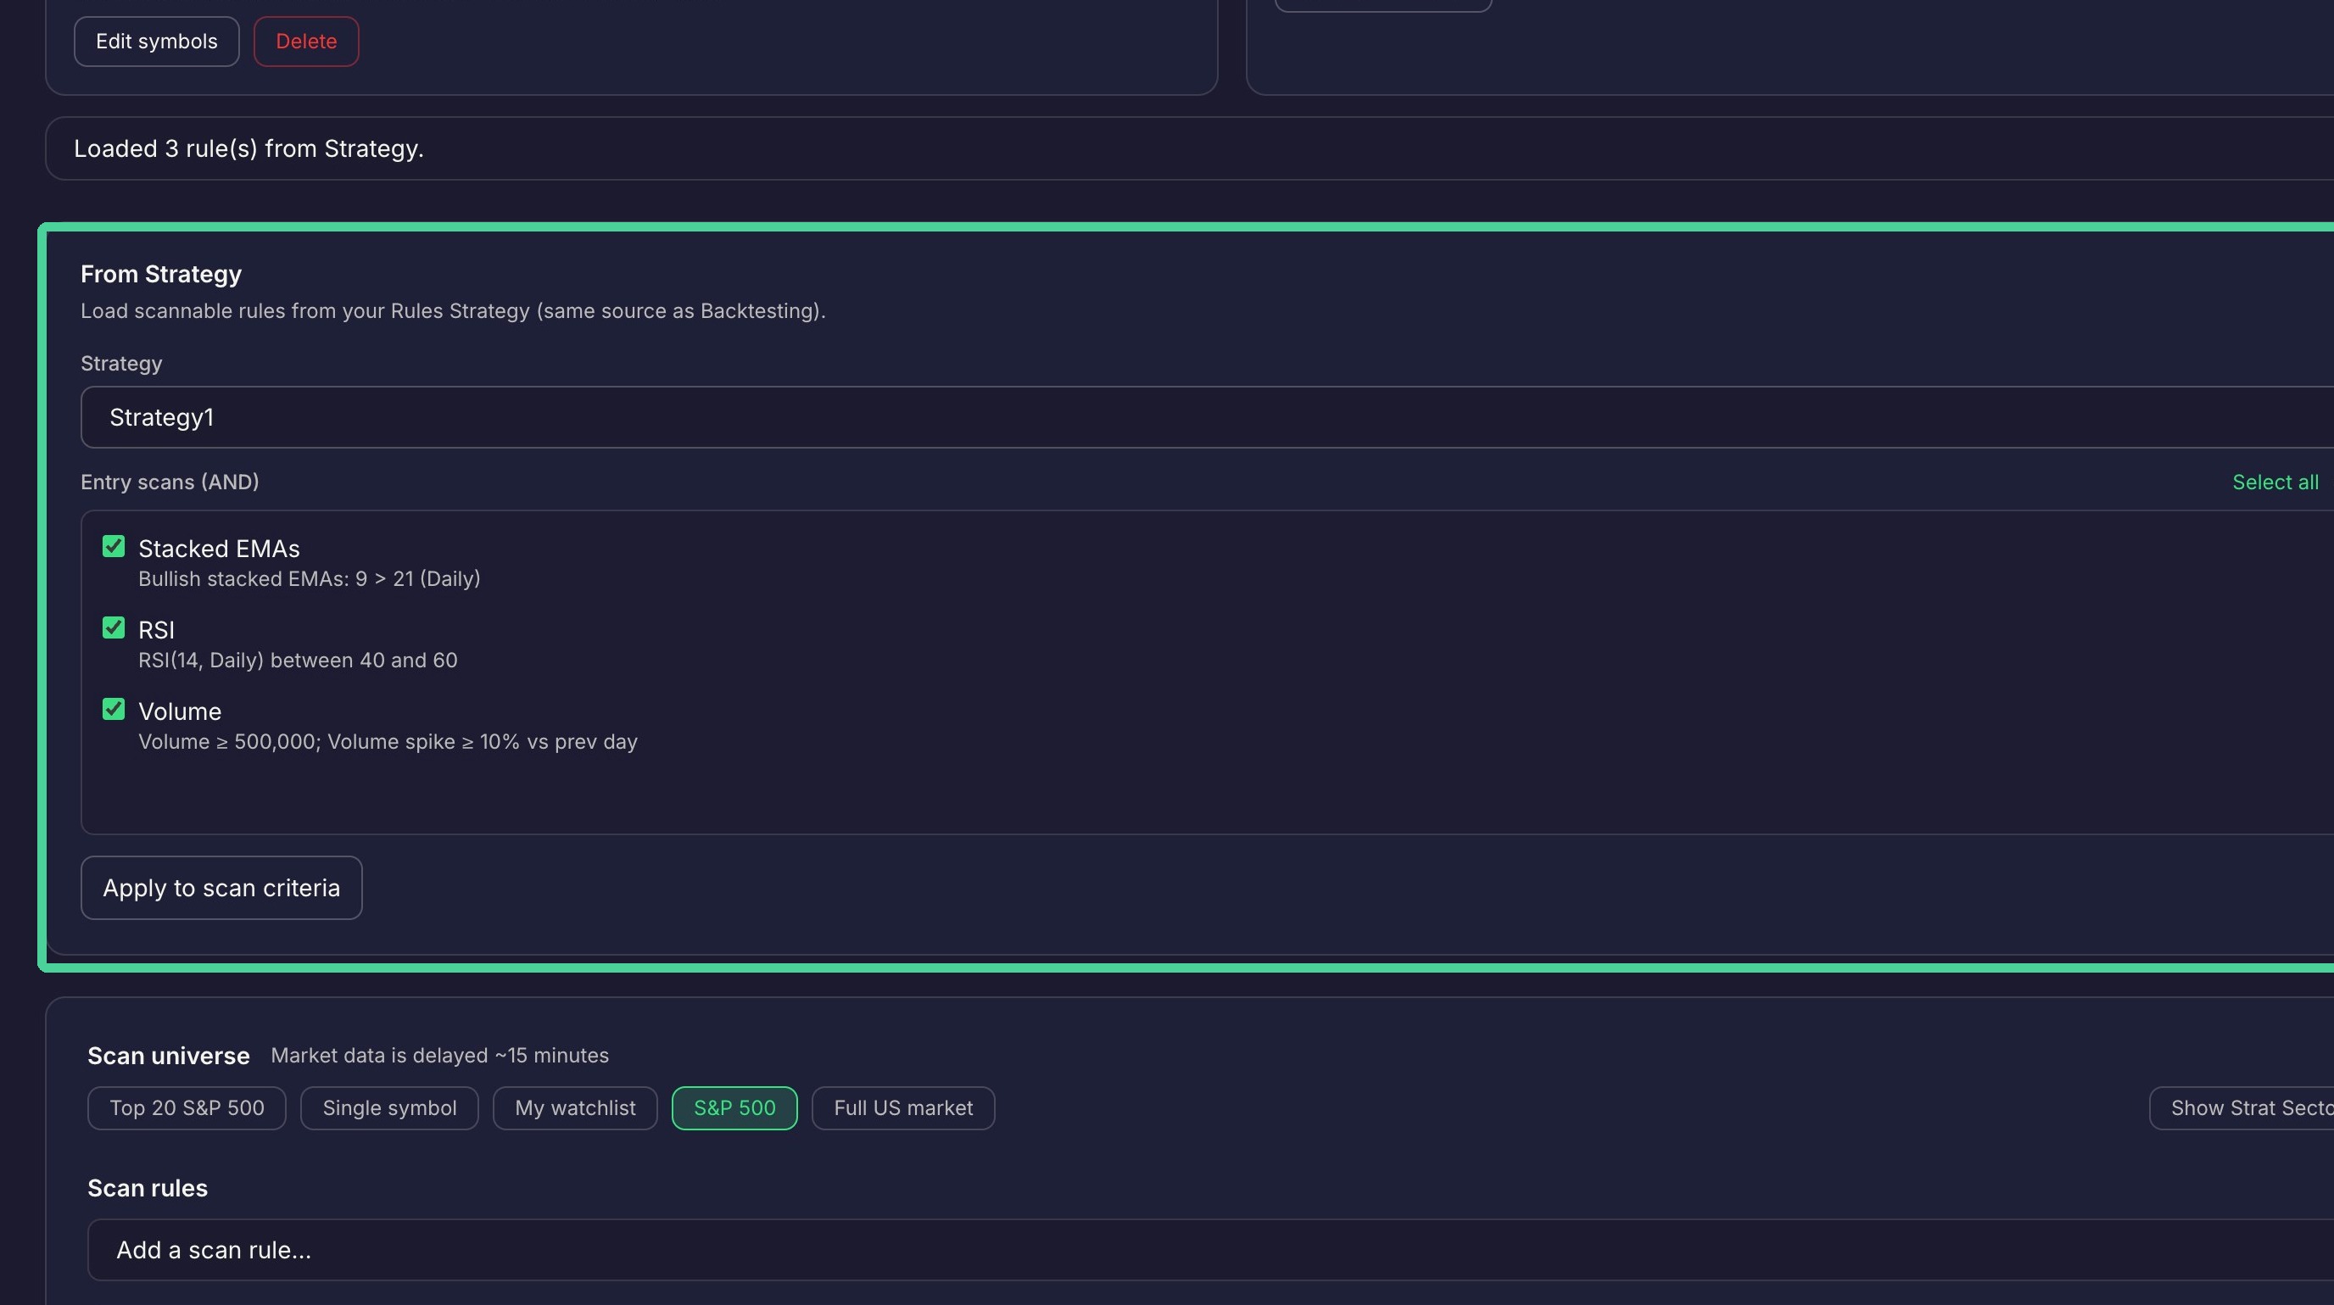
Task: Click the red Delete button
Action: [x=306, y=42]
